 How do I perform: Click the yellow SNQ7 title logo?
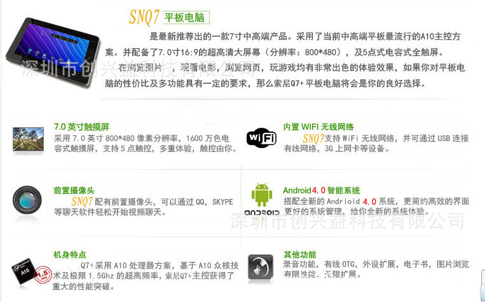[x=144, y=17]
